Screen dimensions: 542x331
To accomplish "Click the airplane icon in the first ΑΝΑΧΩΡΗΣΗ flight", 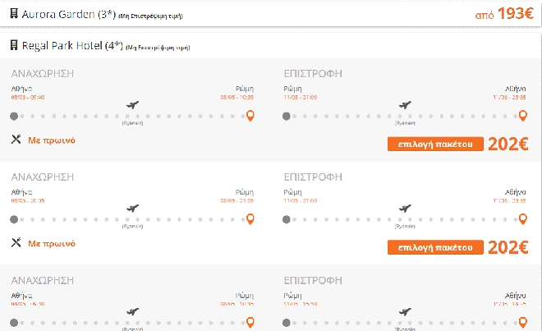I will 133,105.
